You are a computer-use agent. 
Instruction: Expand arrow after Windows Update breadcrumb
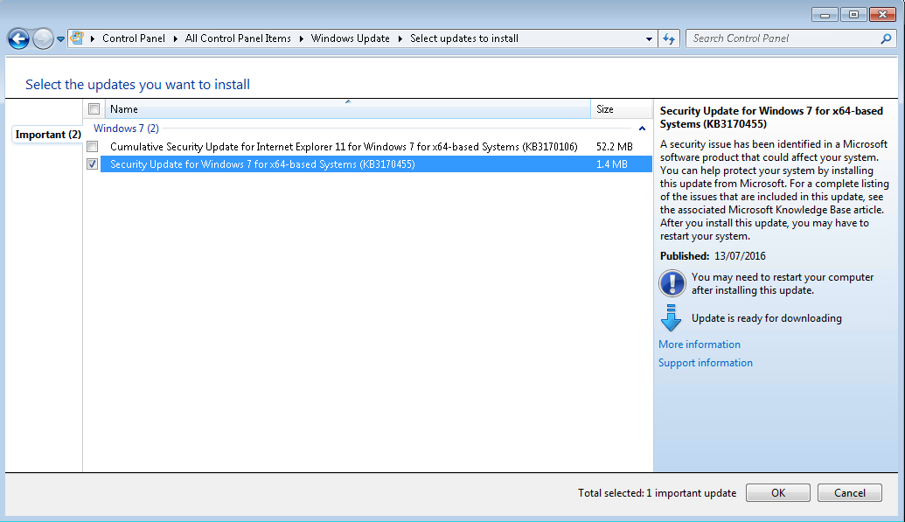(x=400, y=38)
